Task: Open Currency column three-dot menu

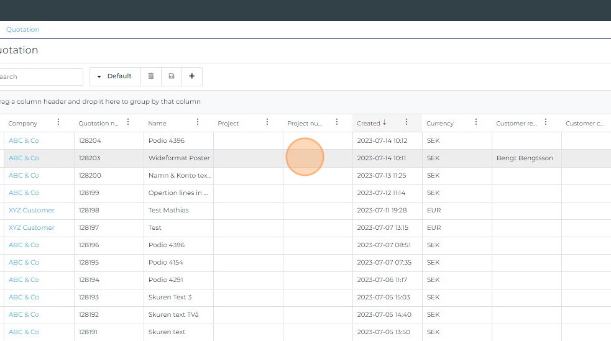Action: 476,122
